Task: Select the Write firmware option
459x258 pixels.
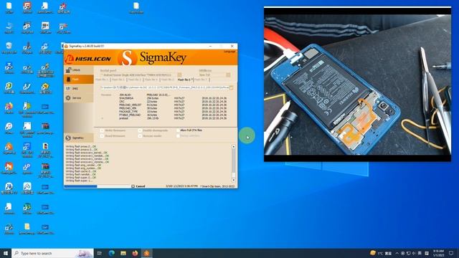Action: coord(113,130)
